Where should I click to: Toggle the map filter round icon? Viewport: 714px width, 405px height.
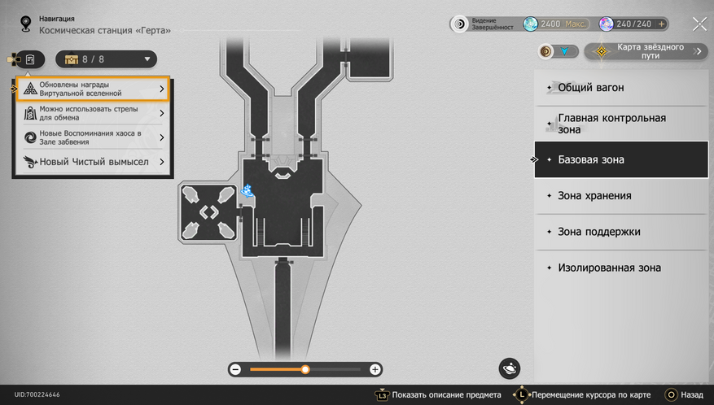point(545,51)
